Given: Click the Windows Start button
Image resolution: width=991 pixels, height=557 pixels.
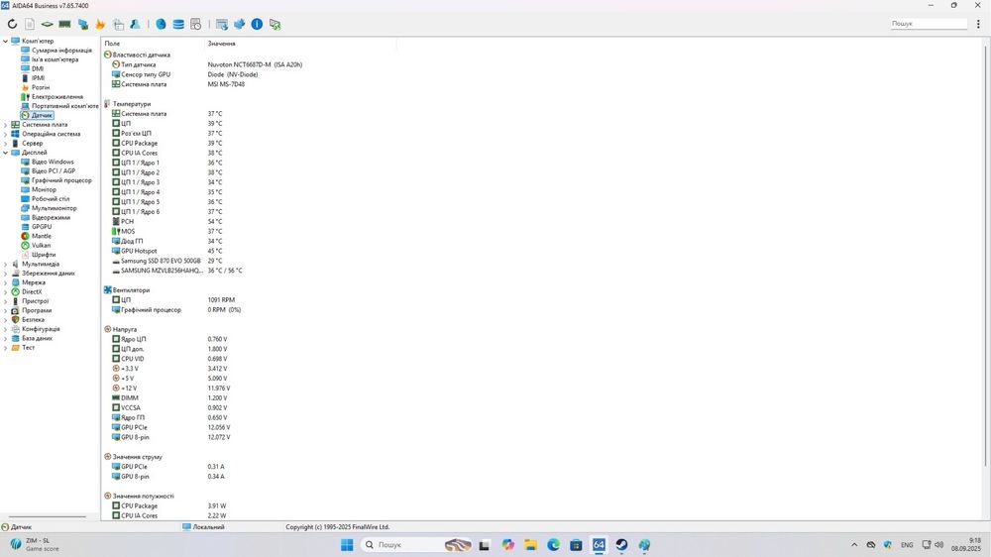Looking at the screenshot, I should [346, 544].
